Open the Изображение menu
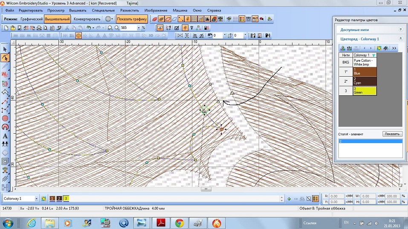Image resolution: width=408 pixels, height=229 pixels. [155, 9]
